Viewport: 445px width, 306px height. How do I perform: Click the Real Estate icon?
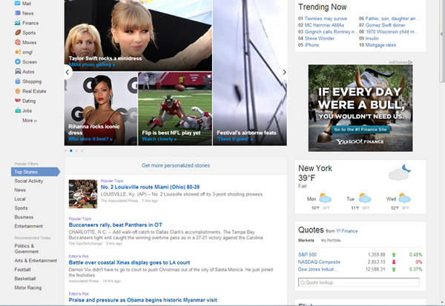[18, 91]
